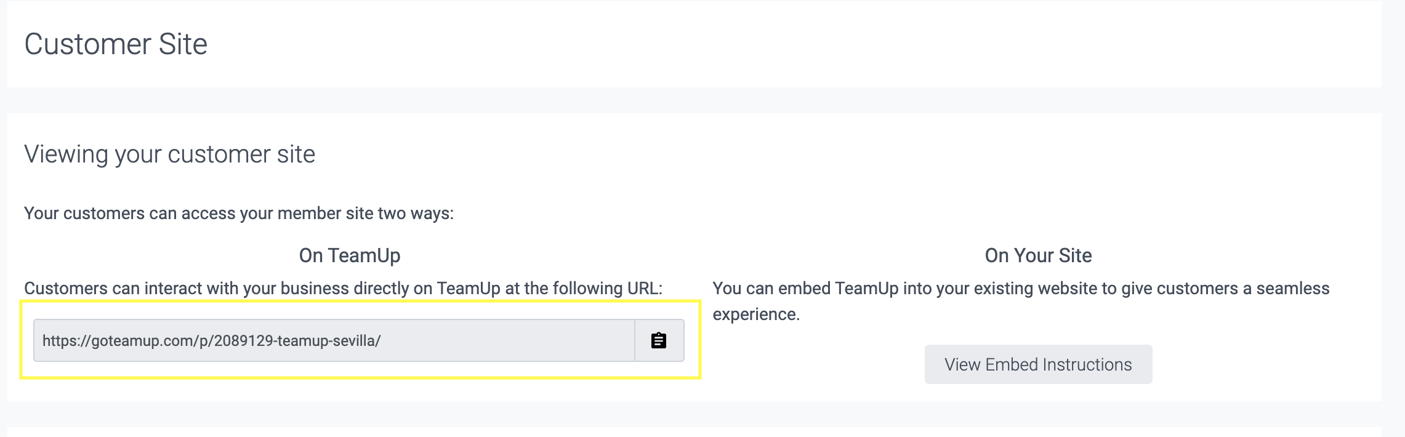1405x437 pixels.
Task: Click the On TeamUp column heading
Action: (350, 255)
